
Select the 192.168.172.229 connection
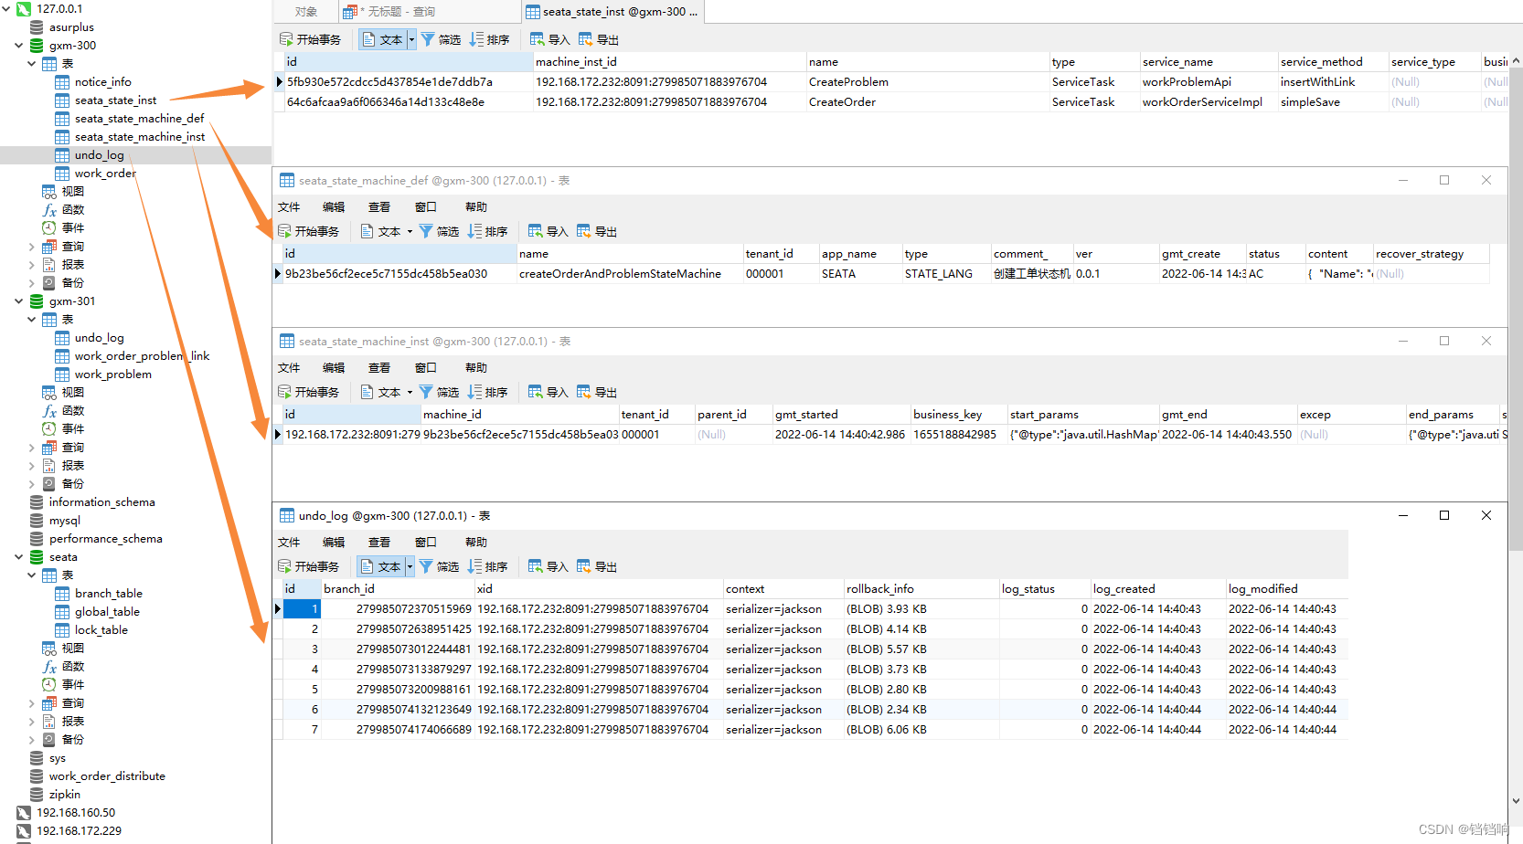pyautogui.click(x=79, y=831)
